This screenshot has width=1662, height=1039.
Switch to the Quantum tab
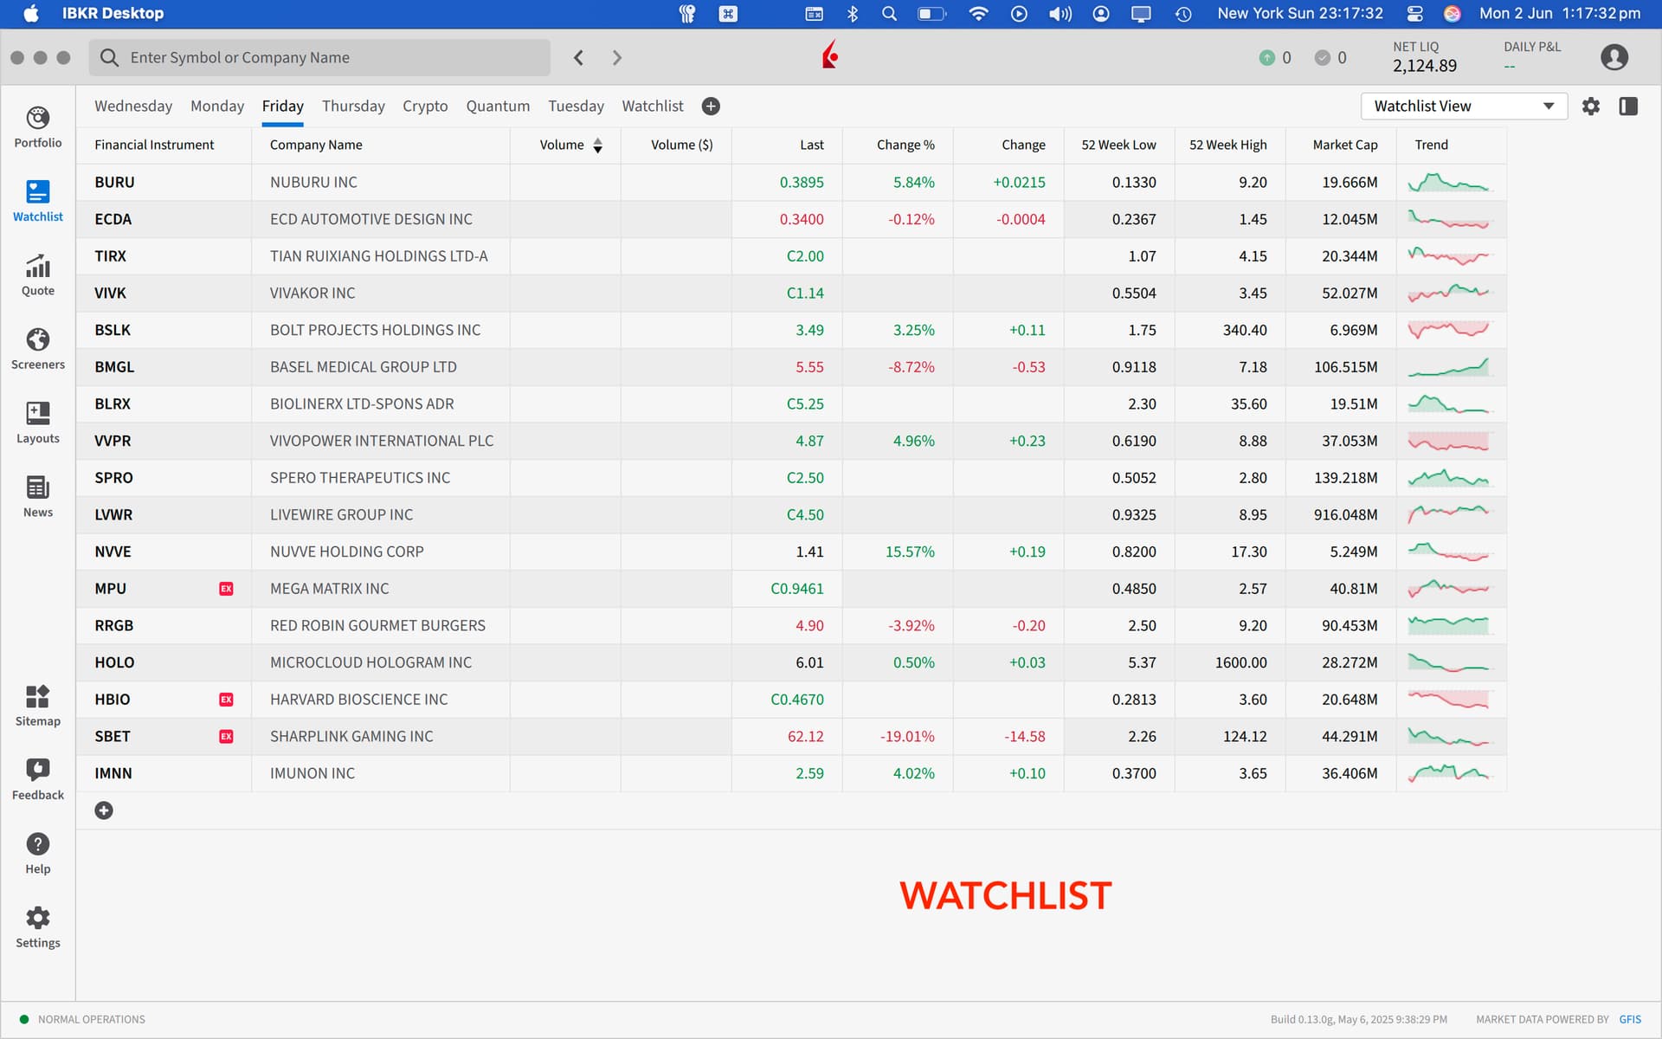pyautogui.click(x=498, y=106)
